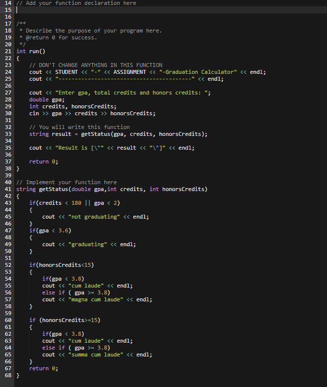Screen dimensions: 327x387
Task: Click the opening brace on line 42
Action: tap(18, 196)
